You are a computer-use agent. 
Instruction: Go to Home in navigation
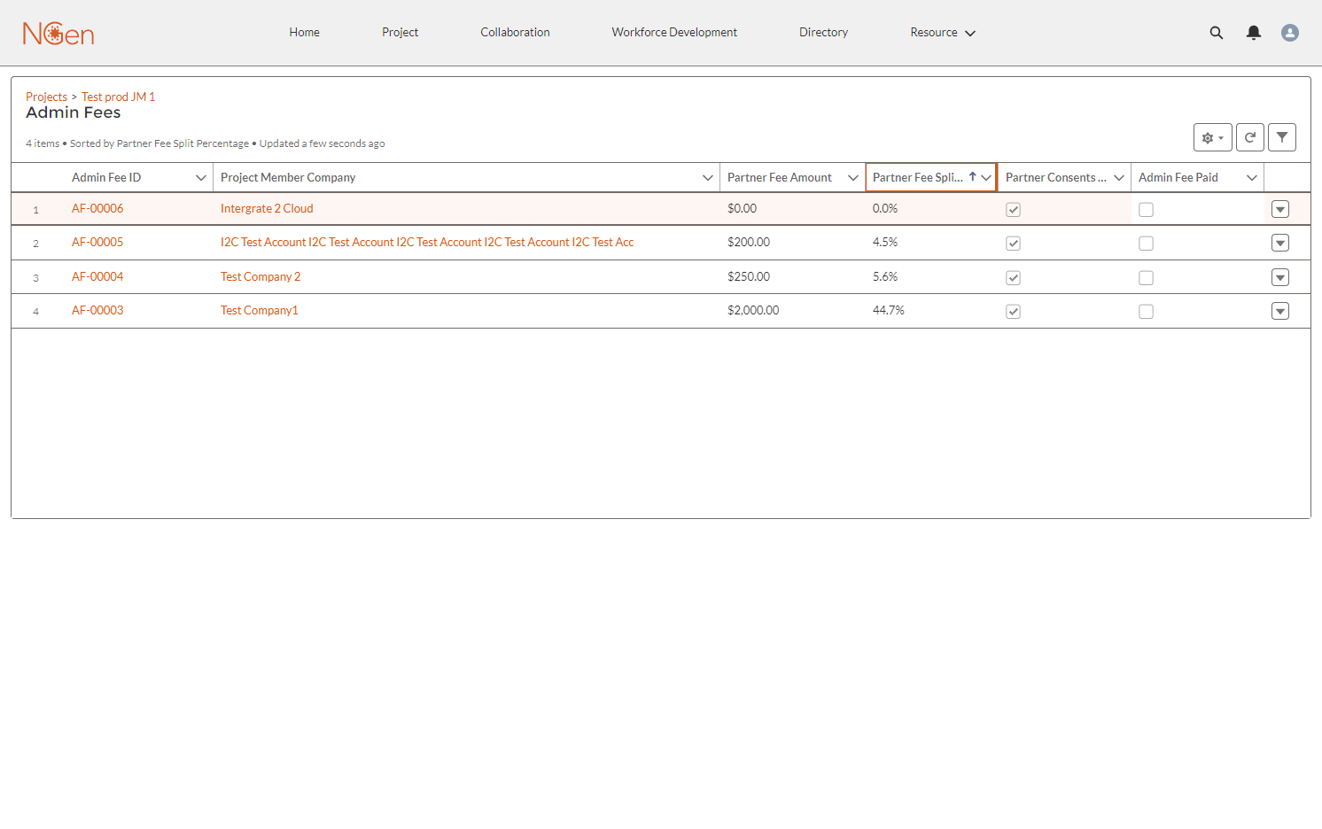(x=304, y=33)
